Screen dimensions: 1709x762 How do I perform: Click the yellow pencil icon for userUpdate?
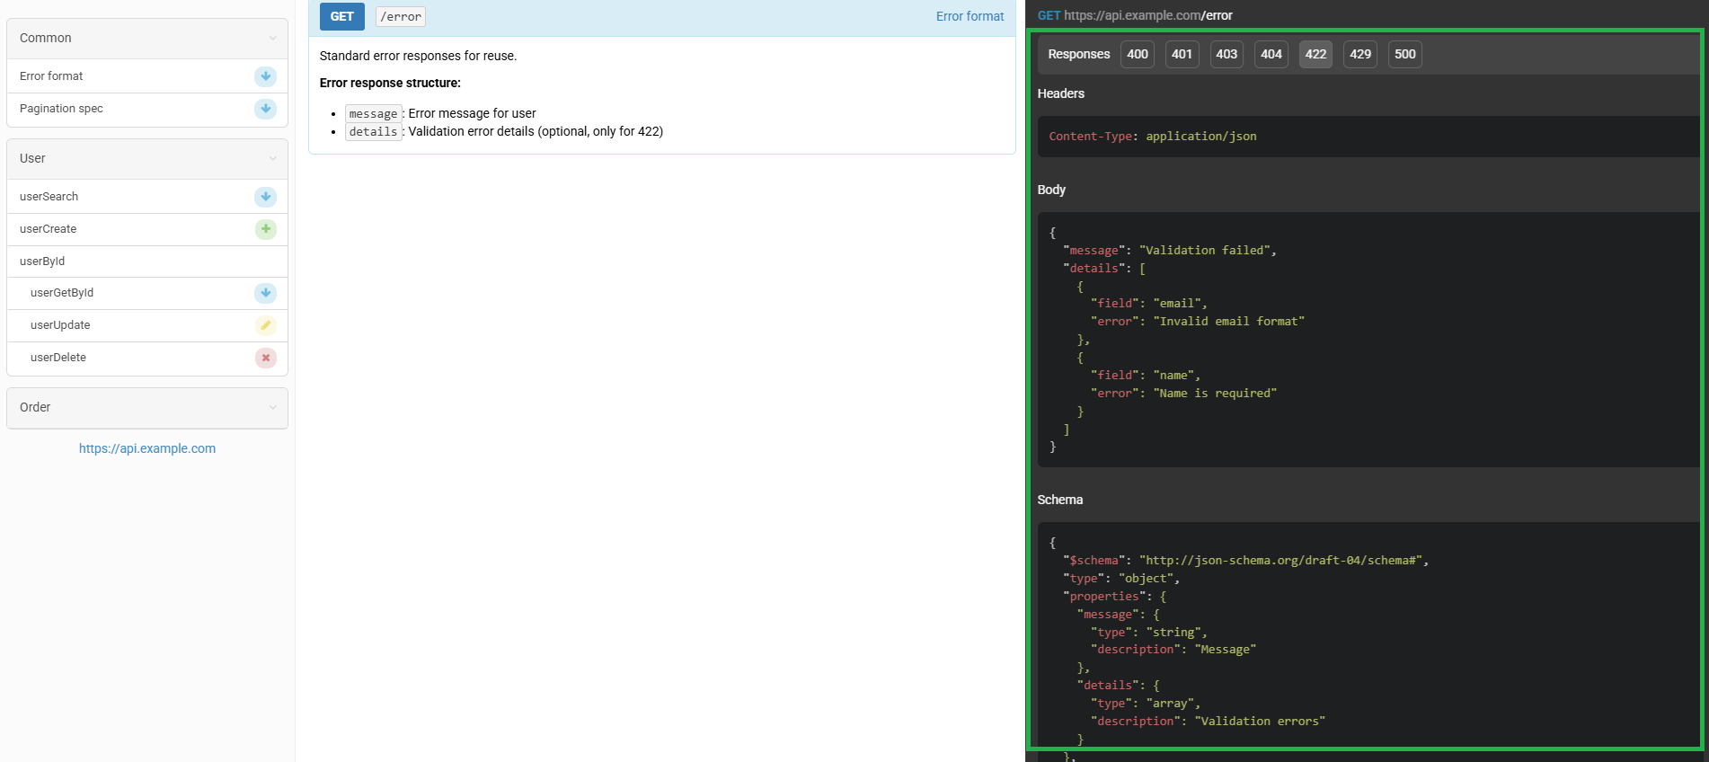pos(265,325)
